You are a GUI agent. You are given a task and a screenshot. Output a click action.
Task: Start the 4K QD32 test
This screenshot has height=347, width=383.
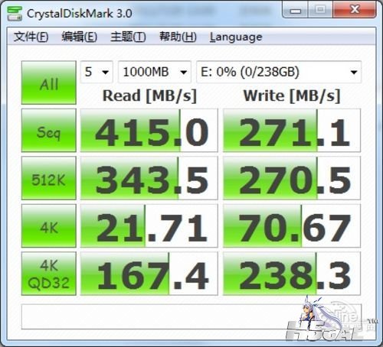pyautogui.click(x=49, y=274)
